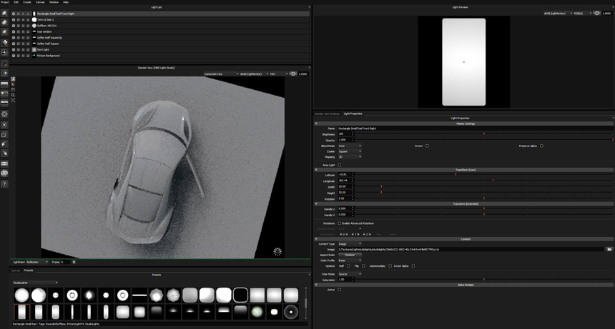Switch to the Canvas tab
The image size is (615, 329).
[x=15, y=270]
